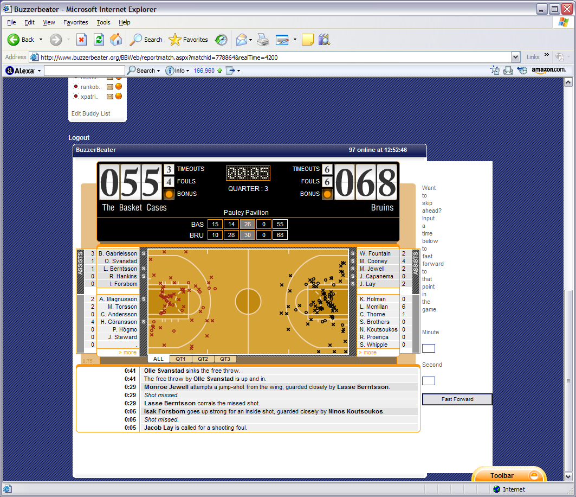Click player name 'W. Fountain'
576x497 pixels.
(x=375, y=253)
